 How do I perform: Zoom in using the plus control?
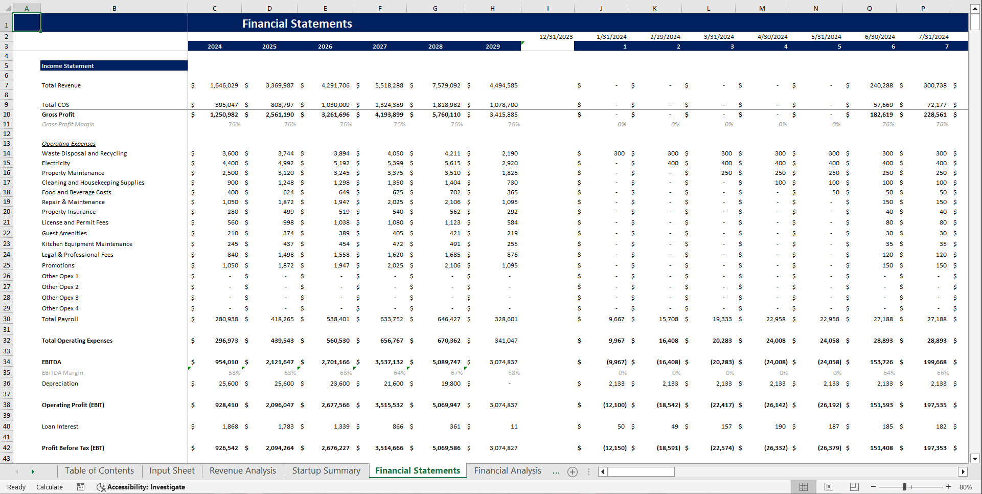pos(948,487)
